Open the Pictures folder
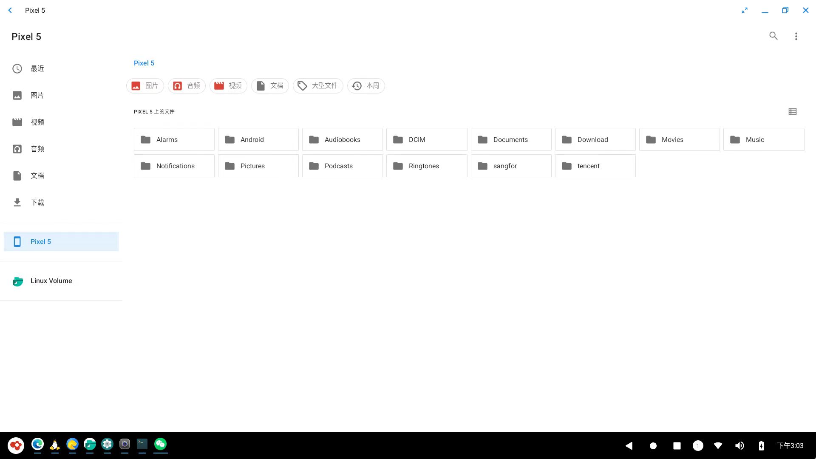Image resolution: width=816 pixels, height=459 pixels. click(x=258, y=165)
